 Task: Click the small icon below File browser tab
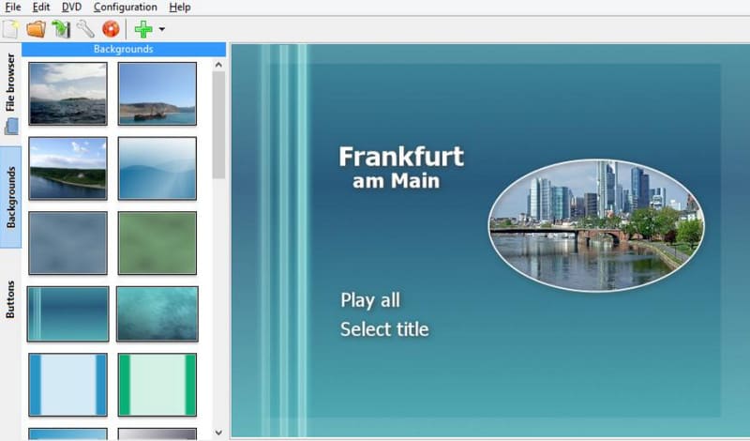(11, 126)
